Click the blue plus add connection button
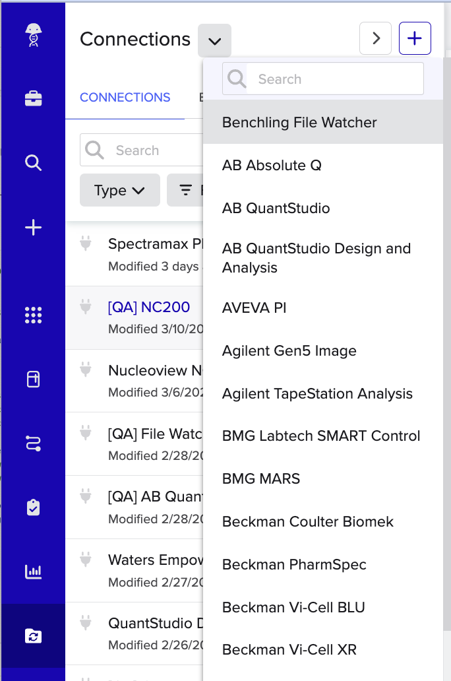 (415, 38)
